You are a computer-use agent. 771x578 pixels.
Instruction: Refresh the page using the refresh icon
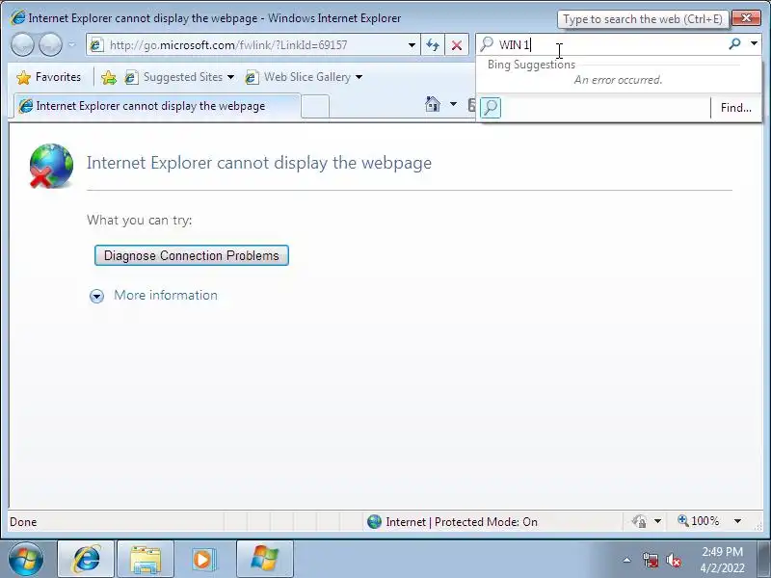pyautogui.click(x=433, y=45)
